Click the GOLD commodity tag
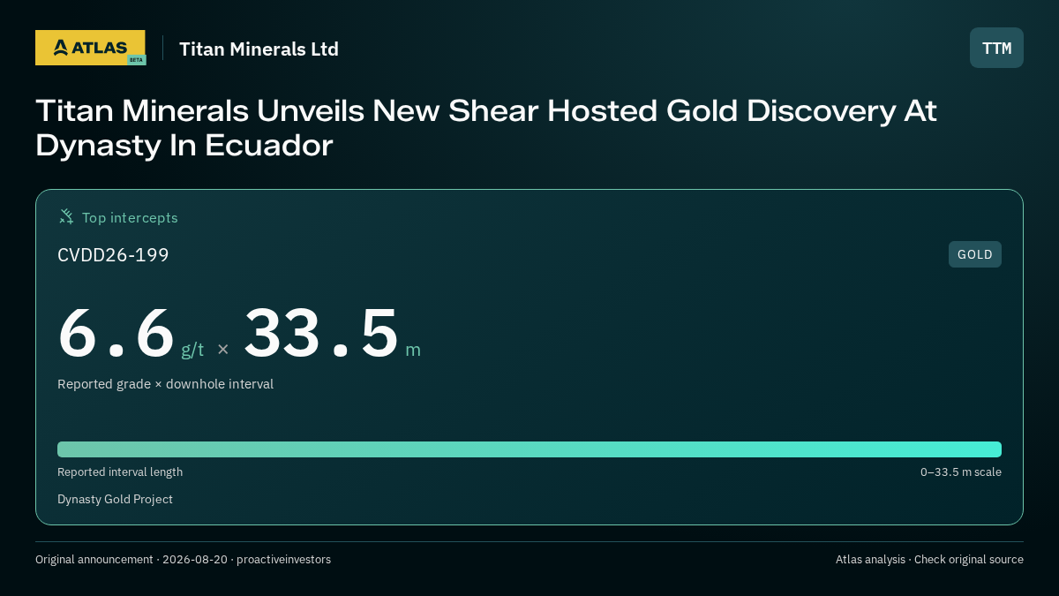This screenshot has width=1059, height=596. pyautogui.click(x=975, y=254)
